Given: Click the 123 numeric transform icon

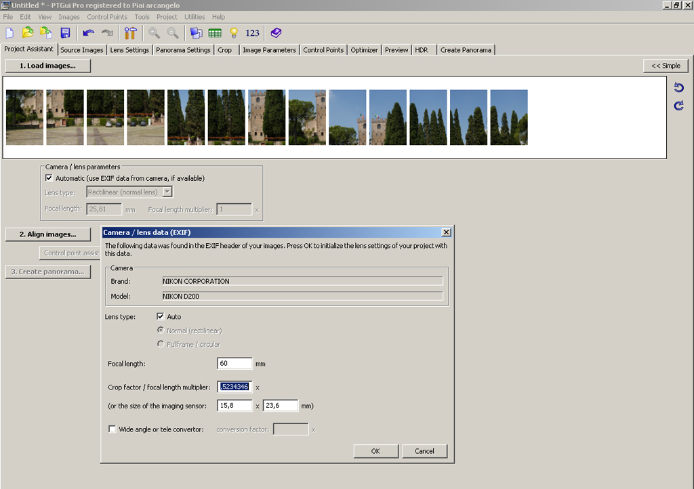Looking at the screenshot, I should [x=252, y=33].
